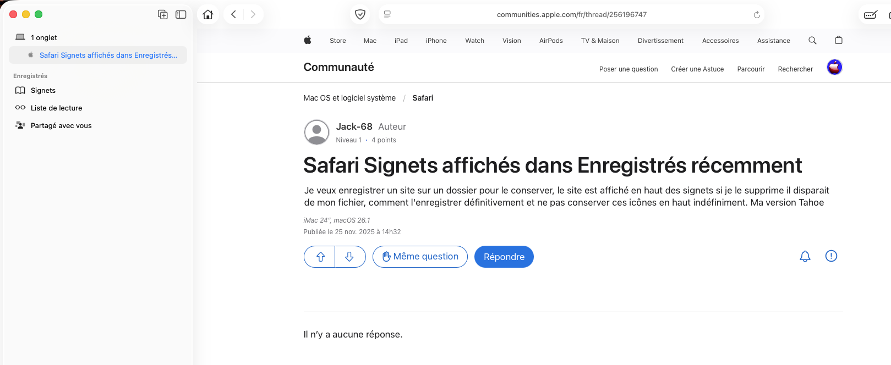The width and height of the screenshot is (891, 365).
Task: Open the Assistance menu item
Action: click(773, 41)
